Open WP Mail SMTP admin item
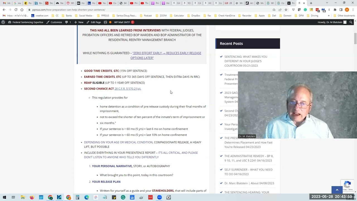The image size is (357, 201). [124, 22]
